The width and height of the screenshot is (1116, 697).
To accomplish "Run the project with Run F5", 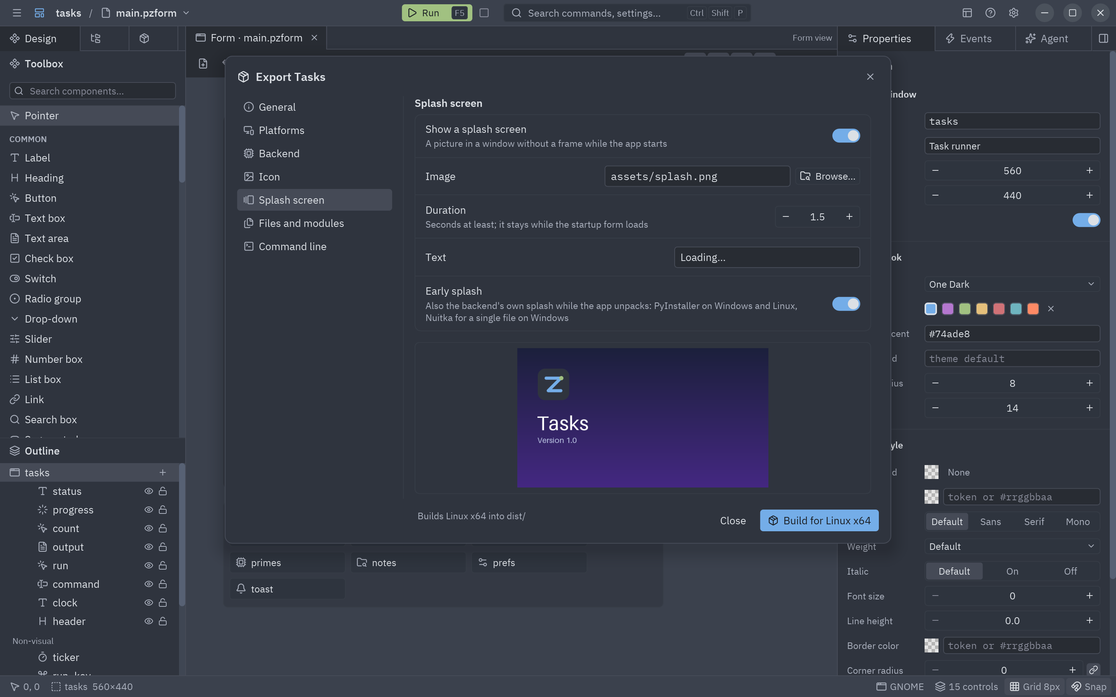I will coord(436,13).
